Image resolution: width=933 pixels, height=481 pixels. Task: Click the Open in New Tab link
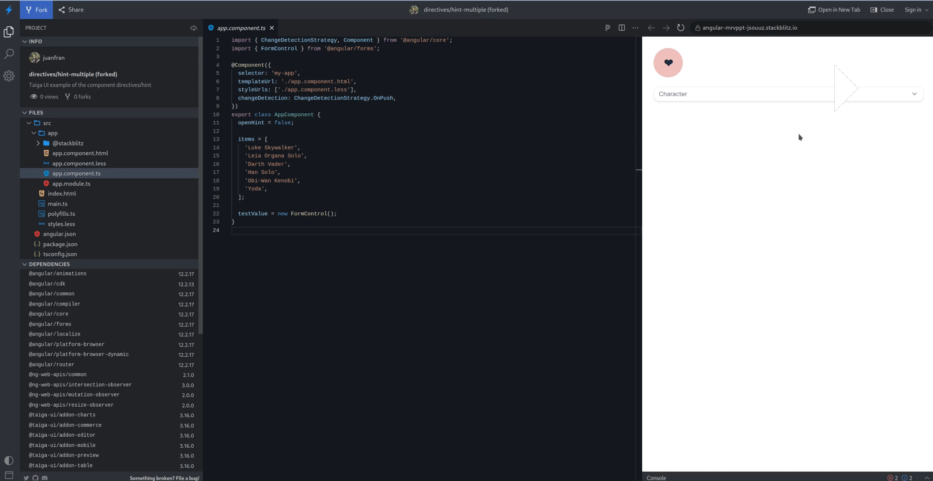pyautogui.click(x=834, y=9)
